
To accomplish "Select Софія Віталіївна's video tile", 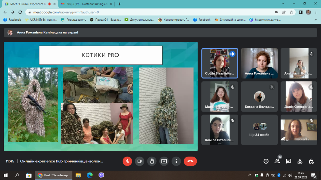I will tap(220, 63).
